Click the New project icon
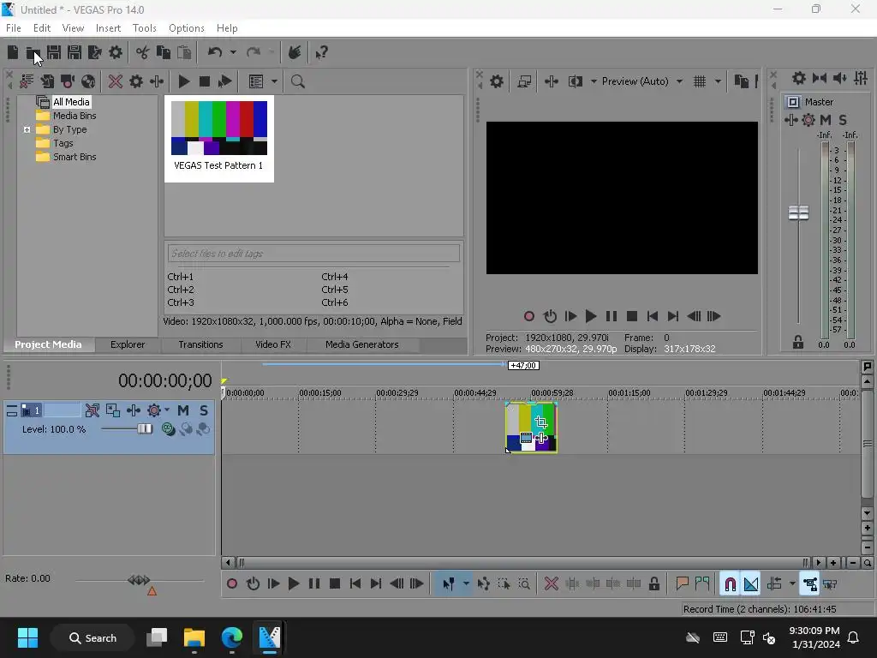 point(13,52)
